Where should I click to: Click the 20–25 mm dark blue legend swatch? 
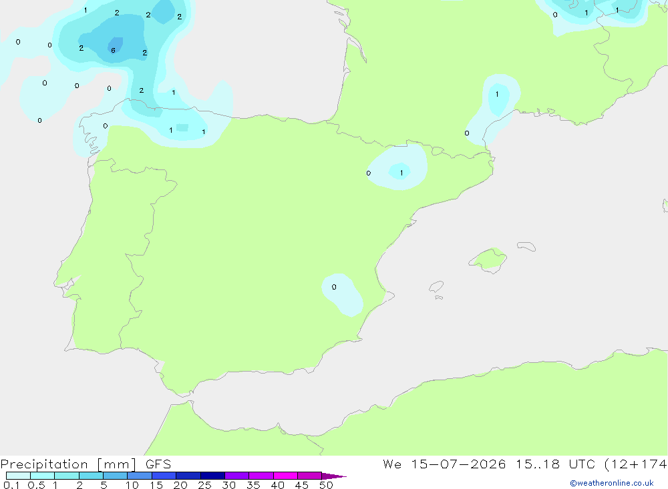coord(188,476)
